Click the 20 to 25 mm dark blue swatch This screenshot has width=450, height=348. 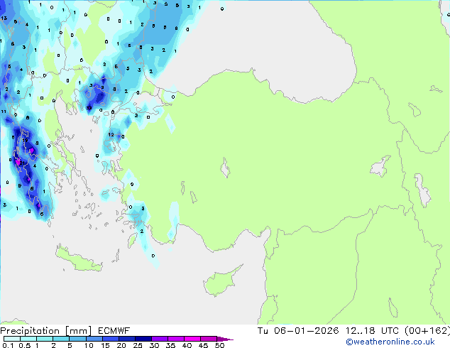click(126, 339)
